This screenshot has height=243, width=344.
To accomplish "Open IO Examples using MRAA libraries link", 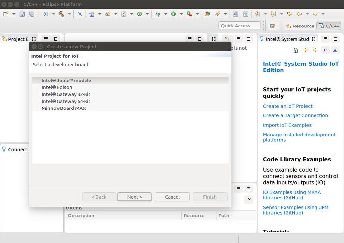I will pyautogui.click(x=292, y=195).
